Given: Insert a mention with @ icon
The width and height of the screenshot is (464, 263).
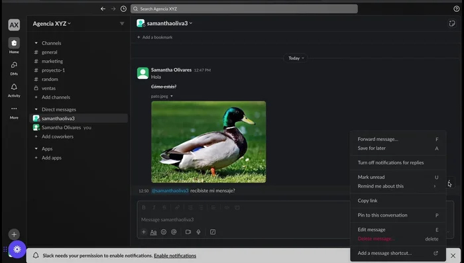Looking at the screenshot, I should (x=174, y=232).
